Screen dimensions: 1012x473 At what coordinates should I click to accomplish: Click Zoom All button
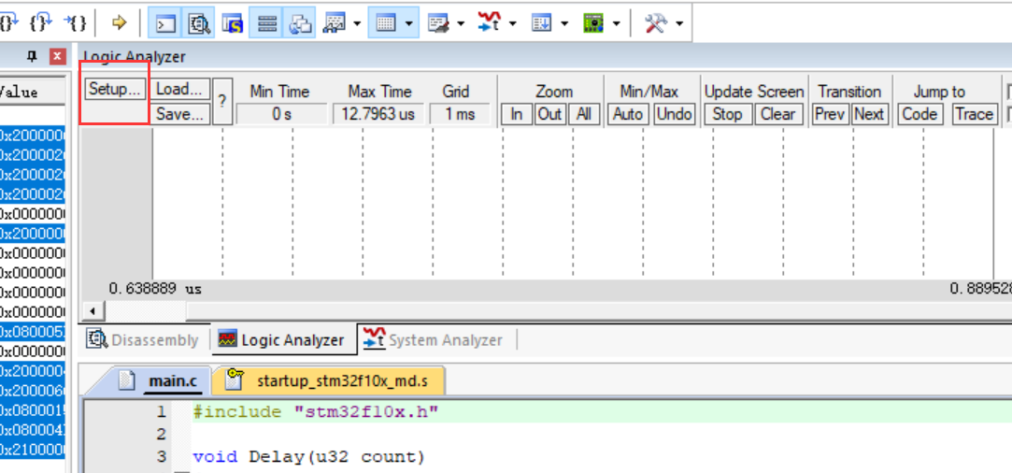point(584,114)
